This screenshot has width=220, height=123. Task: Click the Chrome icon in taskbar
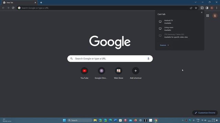[156, 120]
